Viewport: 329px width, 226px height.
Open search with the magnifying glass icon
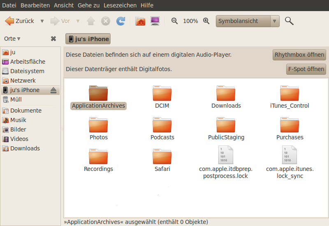(x=289, y=21)
